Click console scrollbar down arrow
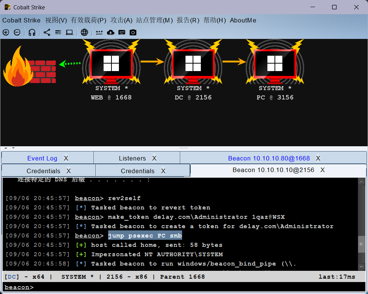The height and width of the screenshot is (294, 368). 361,267
